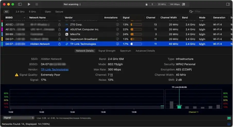Image resolution: width=233 pixels, height=127 pixels.
Task: Open the TP-Link Technologies vendor link
Action: [x=55, y=69]
